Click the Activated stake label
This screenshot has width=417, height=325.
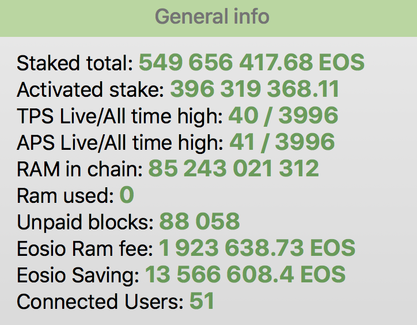[x=90, y=89]
